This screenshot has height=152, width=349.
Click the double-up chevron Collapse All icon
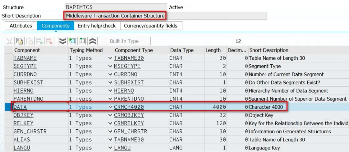(93, 41)
